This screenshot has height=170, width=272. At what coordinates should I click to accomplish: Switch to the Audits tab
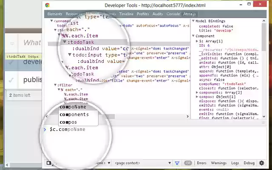pos(158,14)
